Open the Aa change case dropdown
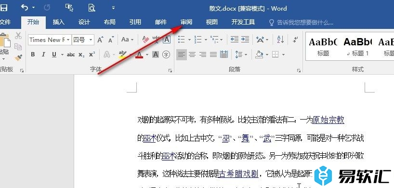The image size is (394, 188). pos(127,40)
